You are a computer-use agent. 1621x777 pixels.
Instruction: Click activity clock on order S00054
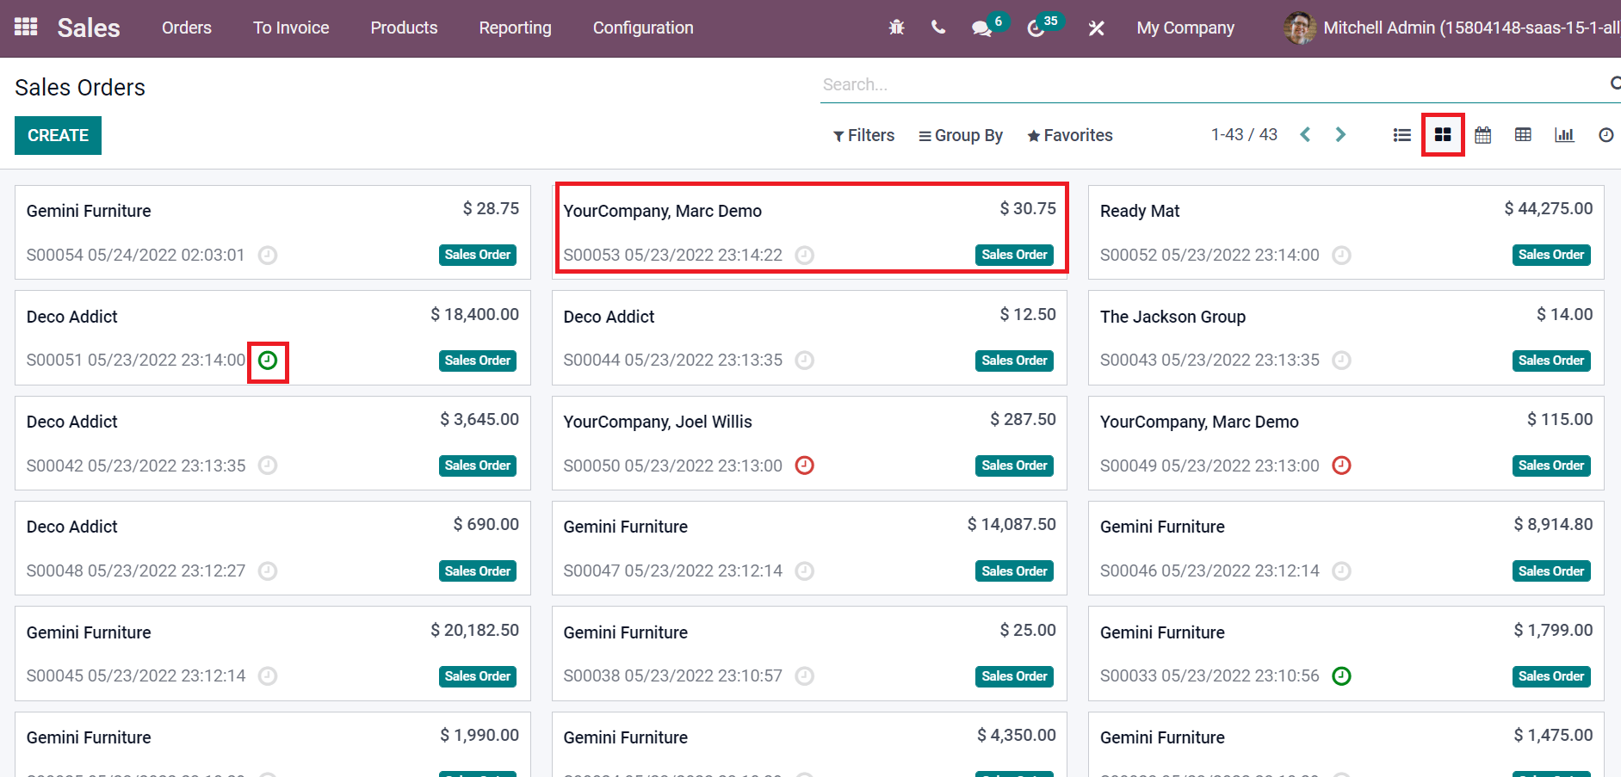pos(268,255)
